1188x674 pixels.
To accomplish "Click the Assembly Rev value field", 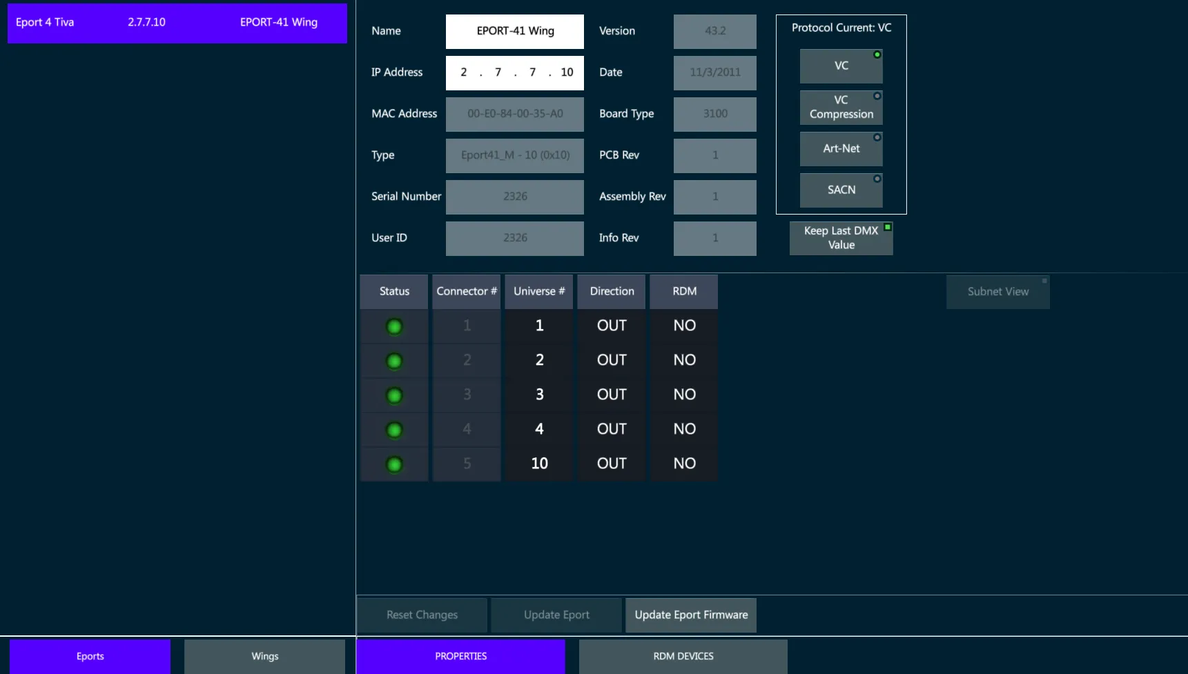I will coord(715,197).
